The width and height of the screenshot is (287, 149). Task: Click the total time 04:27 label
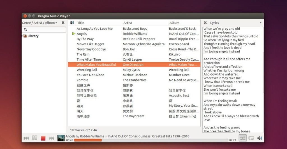pyautogui.click(x=233, y=140)
